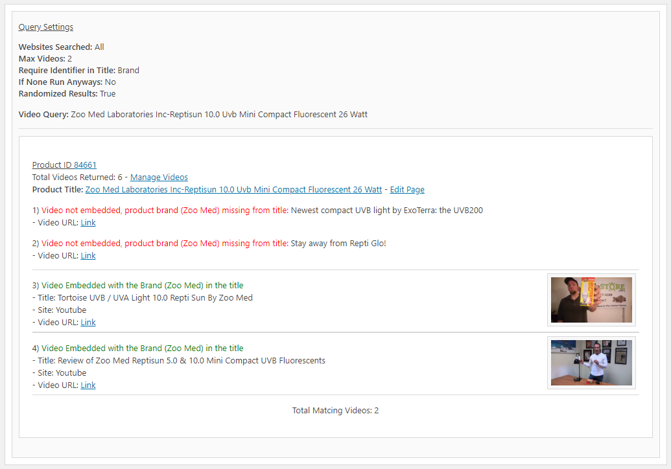The width and height of the screenshot is (671, 469).
Task: Open the Zoo Med Reptisun product title link
Action: tap(233, 190)
